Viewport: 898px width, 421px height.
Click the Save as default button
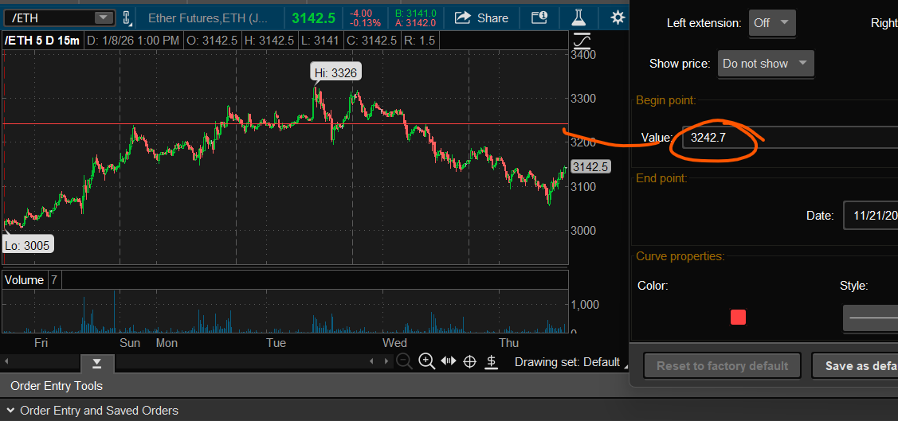(x=855, y=365)
